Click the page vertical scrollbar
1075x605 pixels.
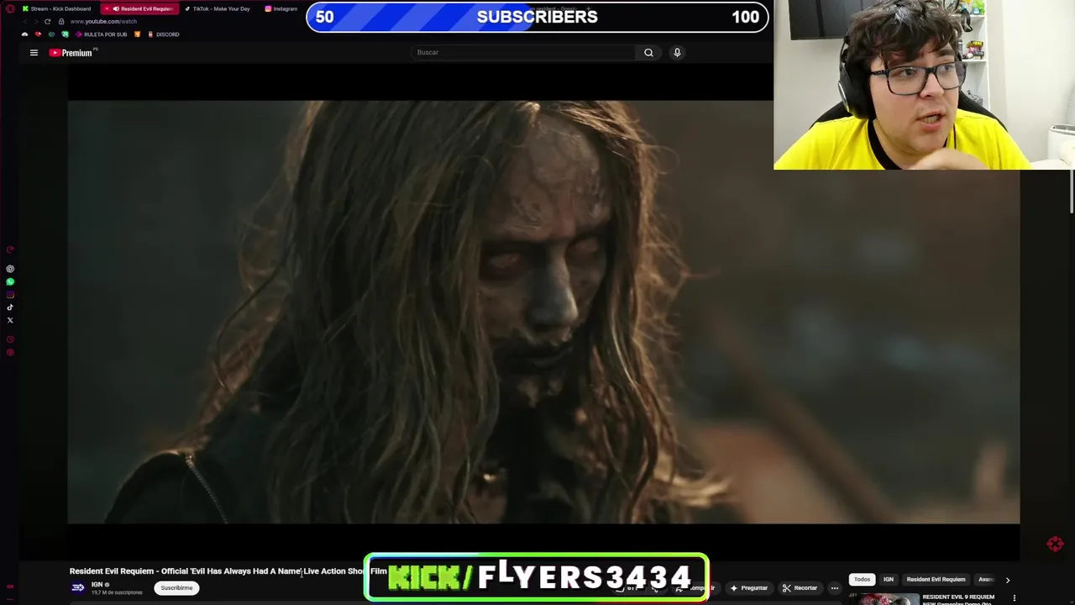coord(1072,192)
